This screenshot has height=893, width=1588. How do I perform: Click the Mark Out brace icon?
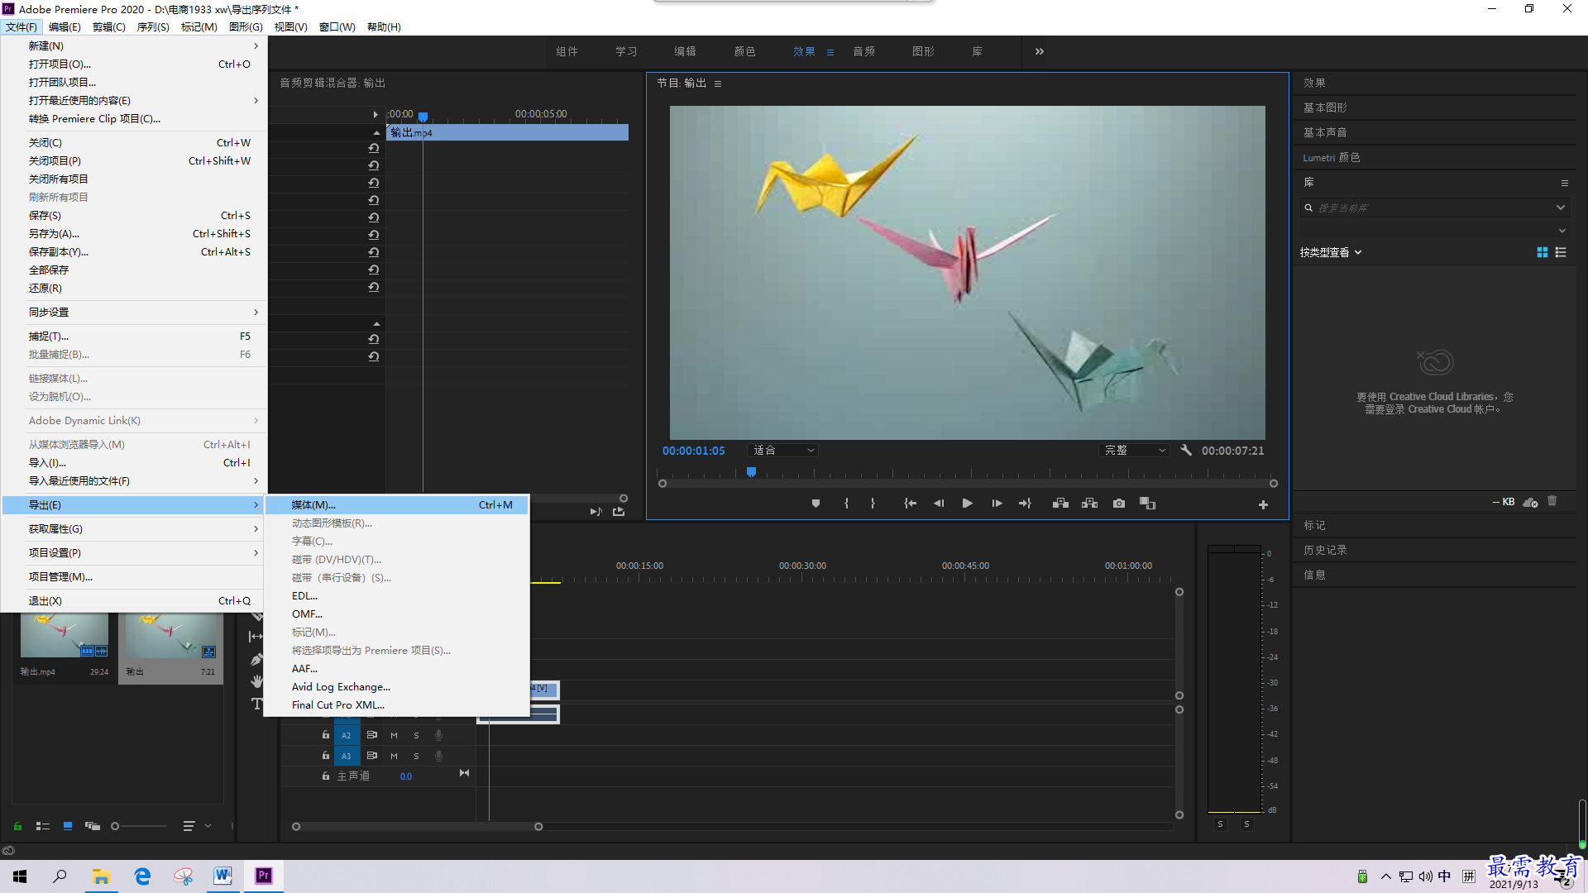click(873, 504)
